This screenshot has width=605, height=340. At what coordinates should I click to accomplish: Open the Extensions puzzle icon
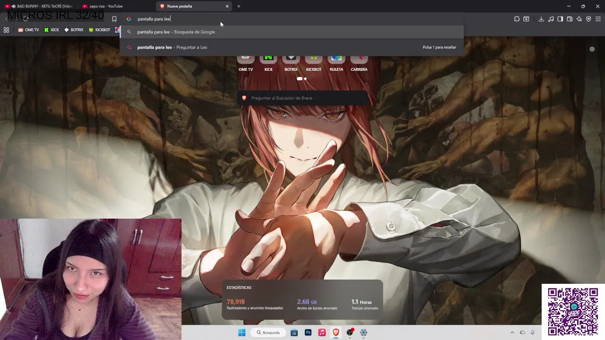tap(517, 19)
